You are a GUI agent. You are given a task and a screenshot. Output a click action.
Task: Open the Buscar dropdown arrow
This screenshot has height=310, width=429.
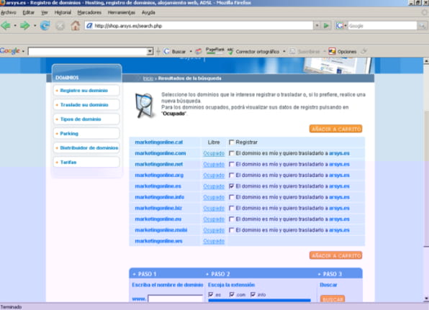click(191, 51)
